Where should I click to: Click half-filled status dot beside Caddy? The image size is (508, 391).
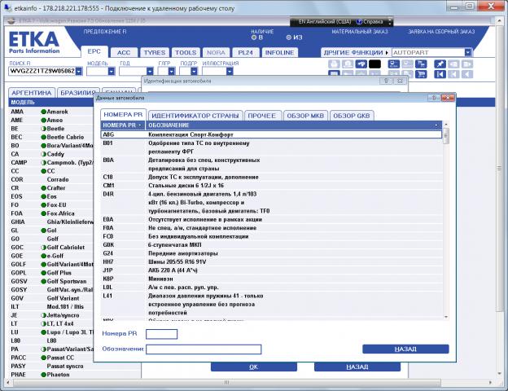click(x=43, y=154)
